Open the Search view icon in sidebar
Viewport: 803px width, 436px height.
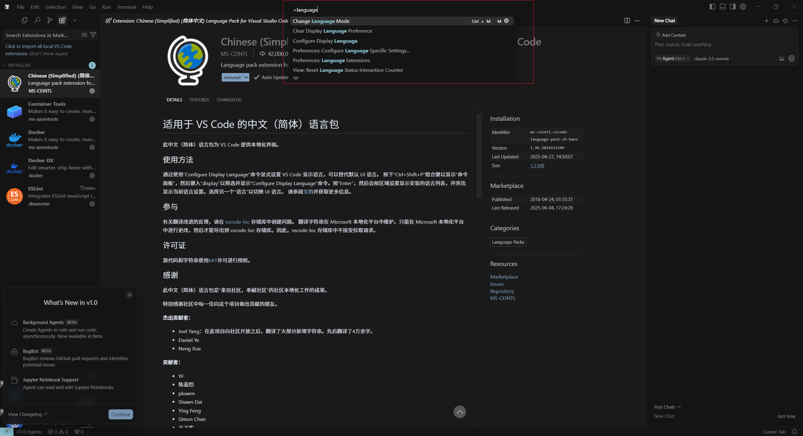click(37, 20)
